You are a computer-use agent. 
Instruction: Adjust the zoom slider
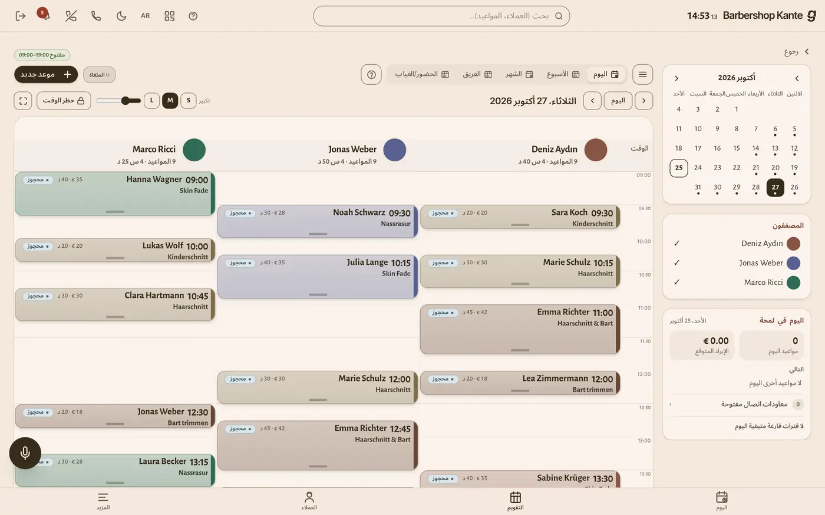point(118,101)
